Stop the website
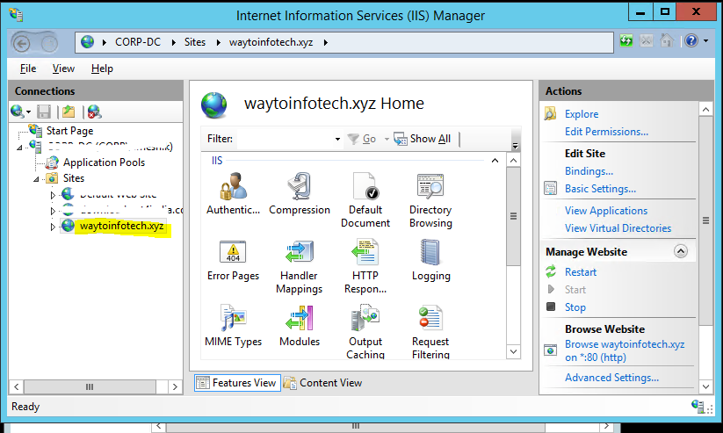The image size is (723, 433). click(575, 307)
